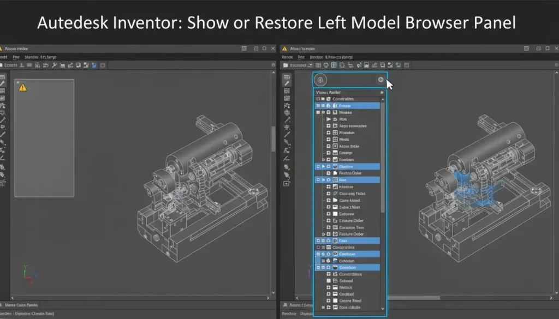Open the 'frocssnet' dropdown arrow
The height and width of the screenshot is (319, 559).
(310, 65)
